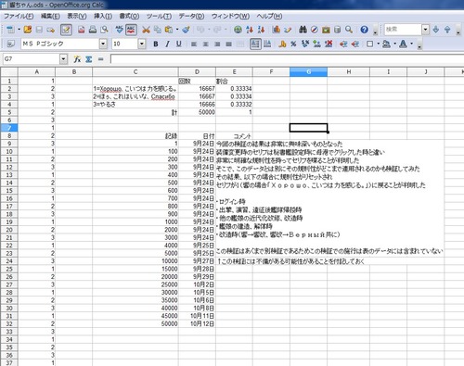The image size is (464, 366).
Task: Apply font color to text
Action: (403, 44)
